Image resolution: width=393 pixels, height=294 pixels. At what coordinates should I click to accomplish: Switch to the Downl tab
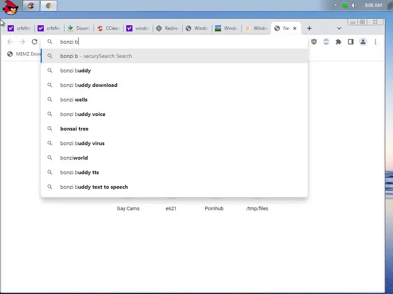coord(79,28)
